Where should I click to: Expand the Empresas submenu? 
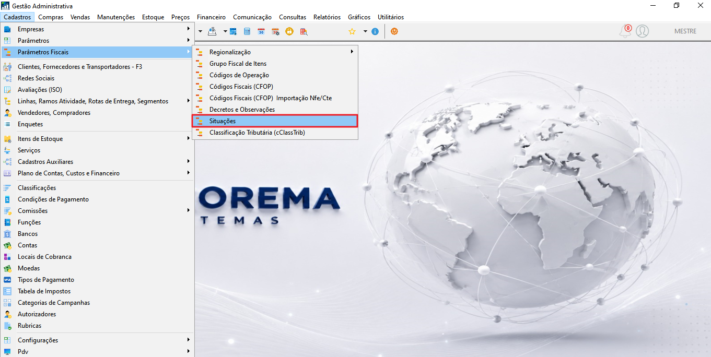[x=188, y=29]
